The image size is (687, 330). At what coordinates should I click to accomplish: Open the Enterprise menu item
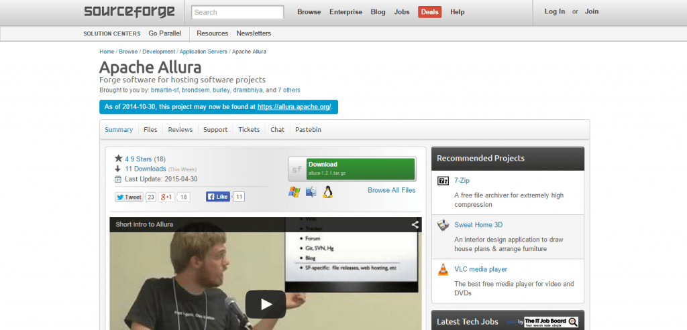pos(346,12)
